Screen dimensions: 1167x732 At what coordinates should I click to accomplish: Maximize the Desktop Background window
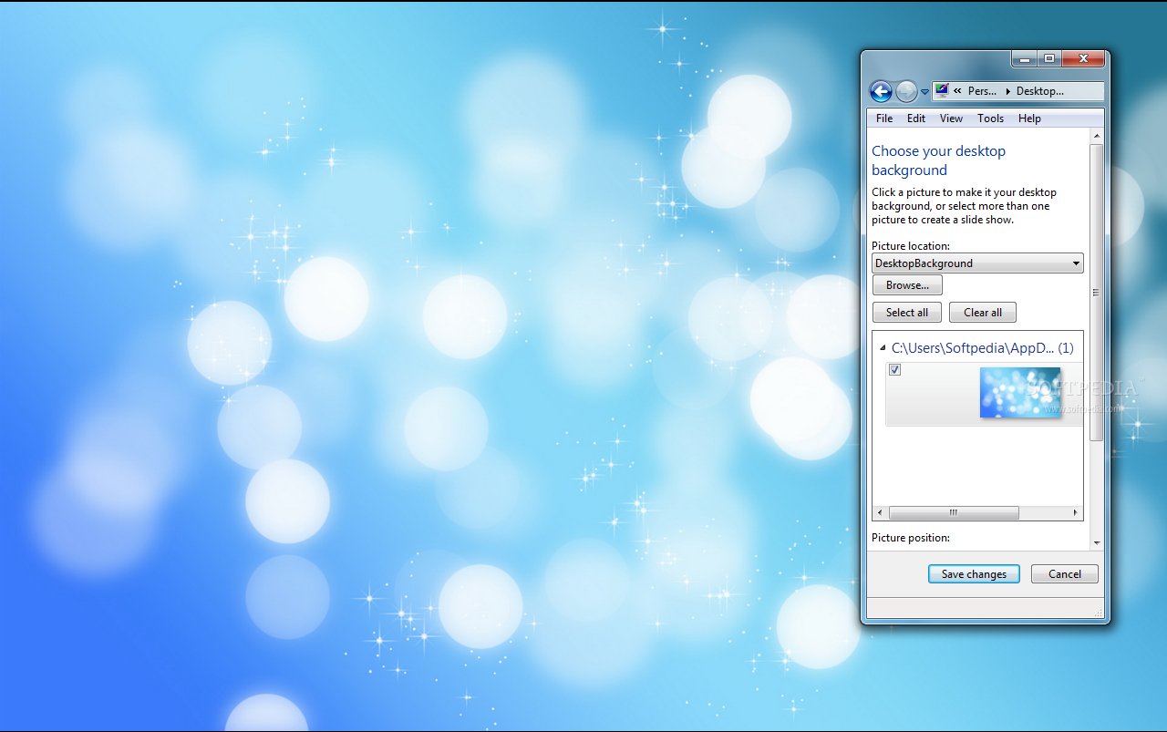1049,59
